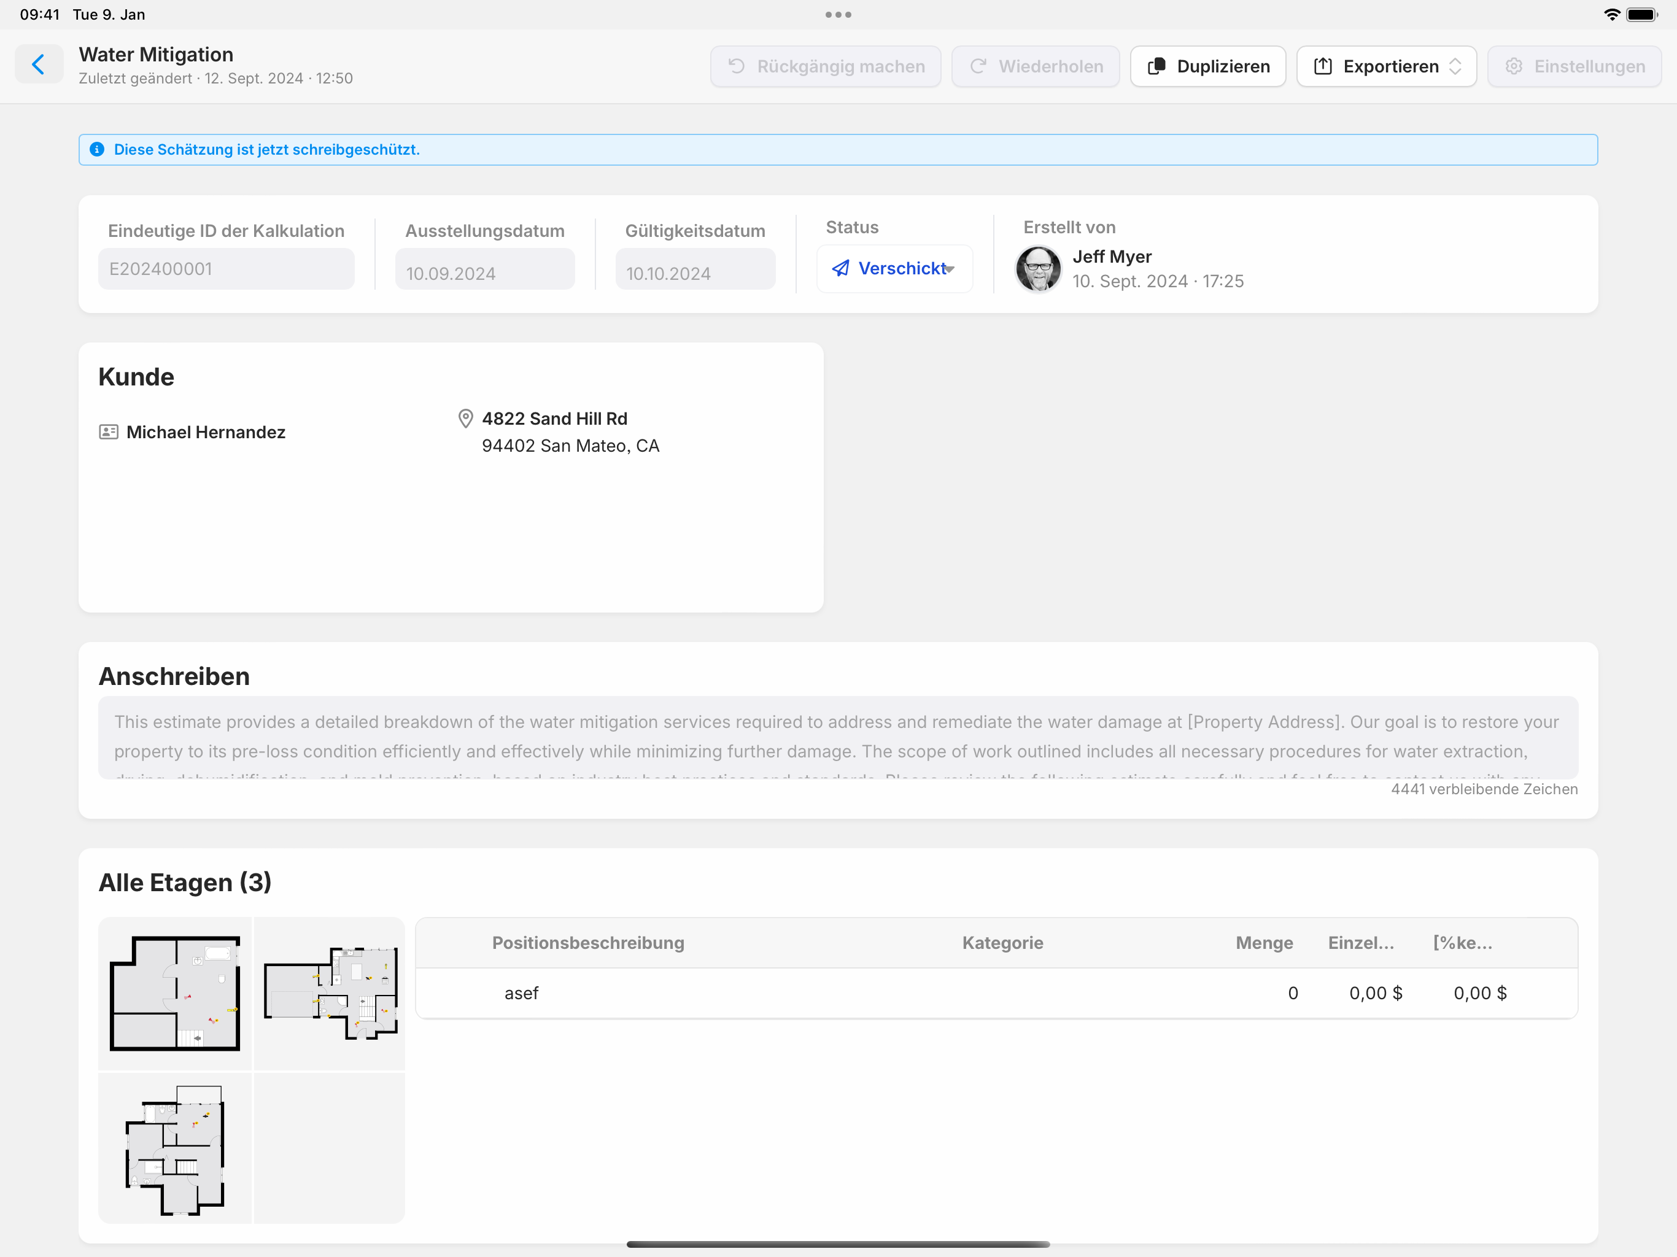Image resolution: width=1677 pixels, height=1257 pixels.
Task: Click the paper plane Verschickt icon
Action: 840,268
